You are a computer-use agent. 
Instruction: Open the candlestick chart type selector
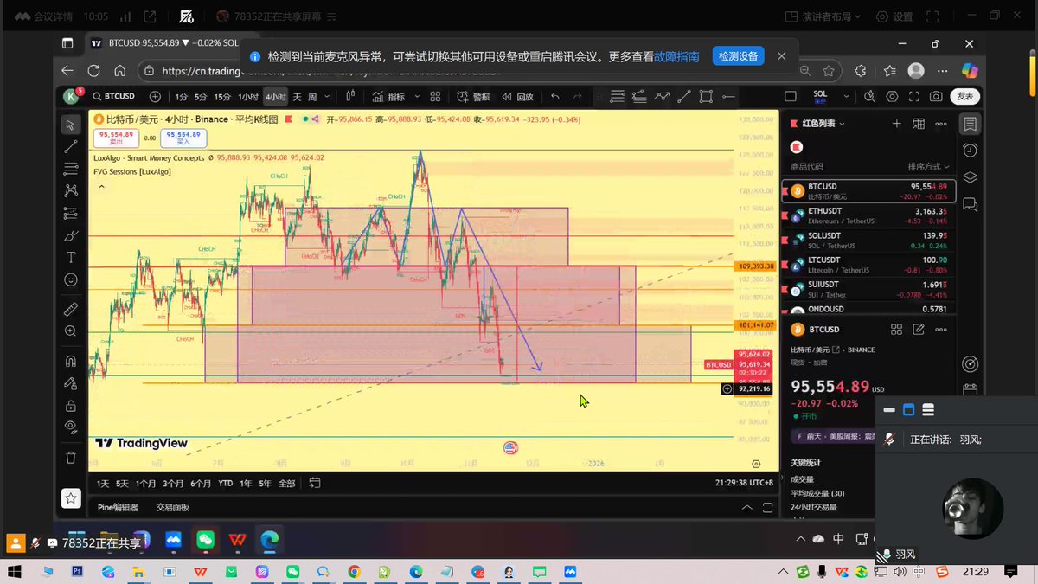pyautogui.click(x=351, y=96)
